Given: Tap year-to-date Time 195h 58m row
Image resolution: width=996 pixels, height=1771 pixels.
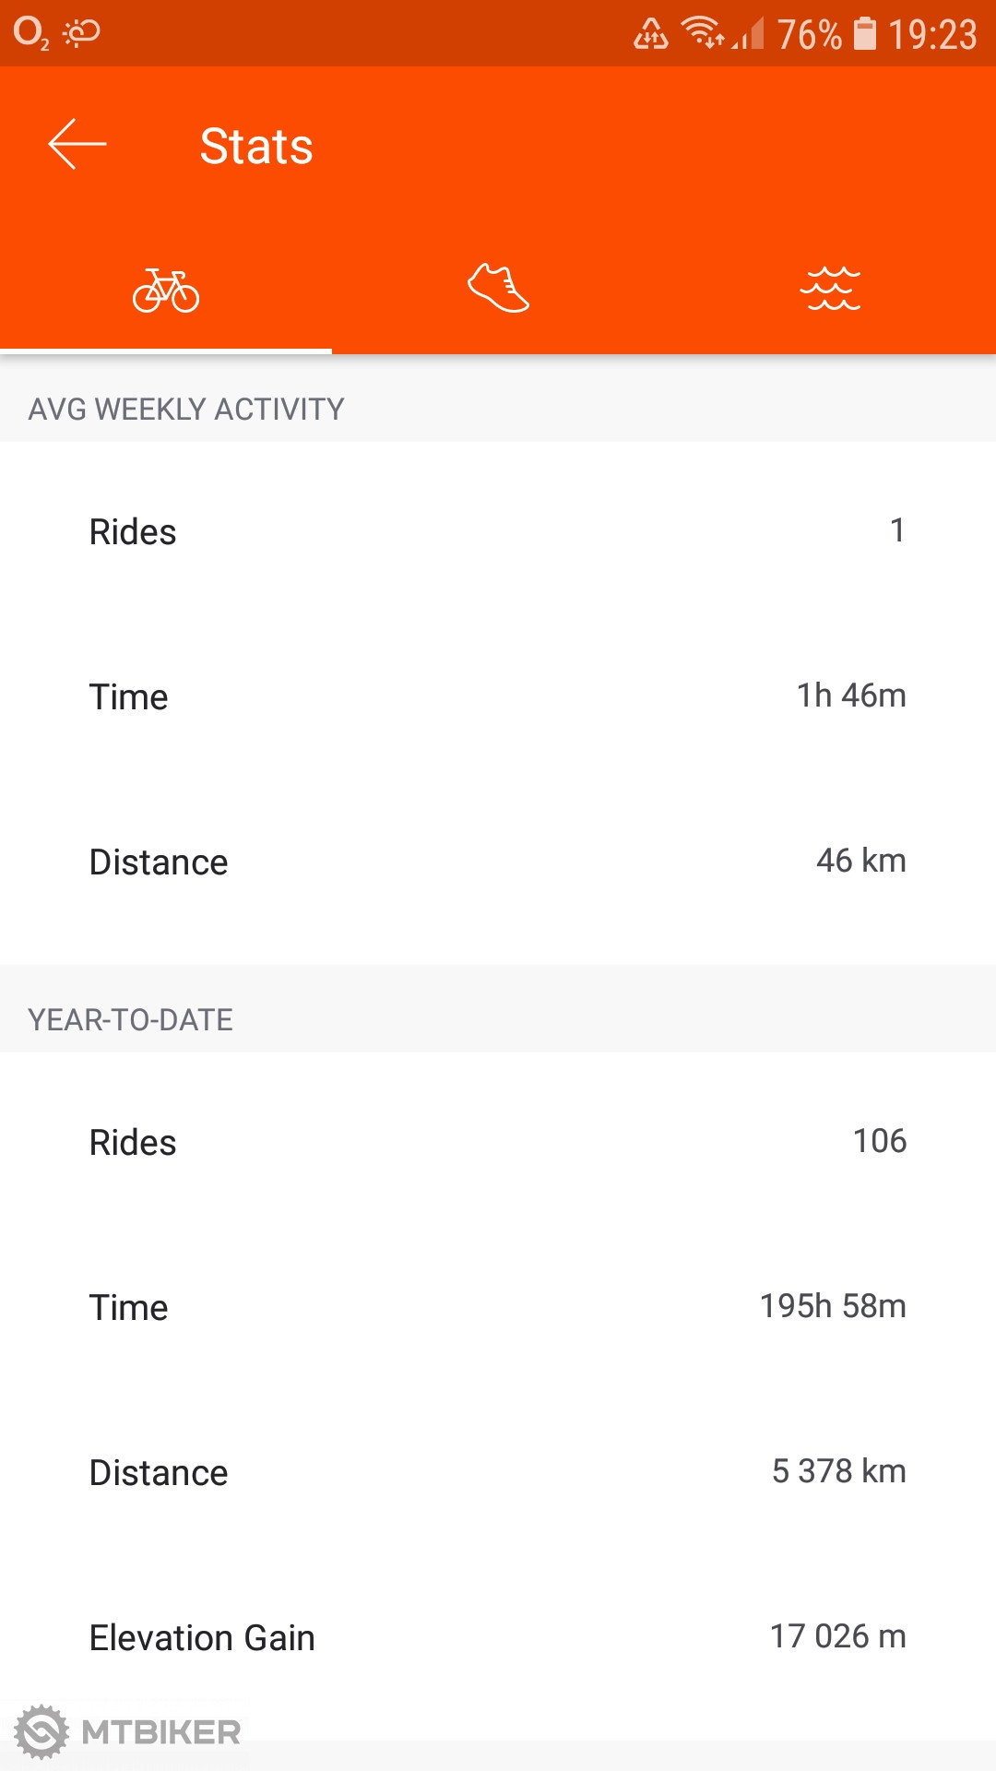Looking at the screenshot, I should click(498, 1307).
